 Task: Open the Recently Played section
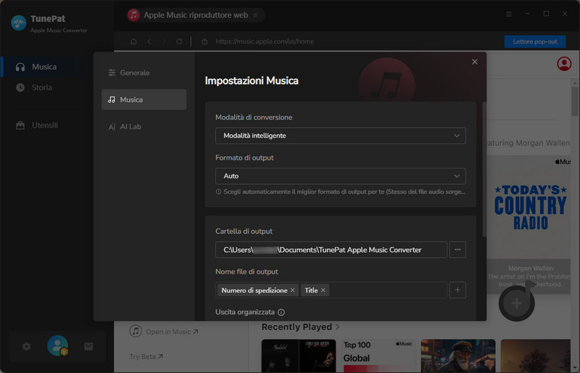pos(300,327)
